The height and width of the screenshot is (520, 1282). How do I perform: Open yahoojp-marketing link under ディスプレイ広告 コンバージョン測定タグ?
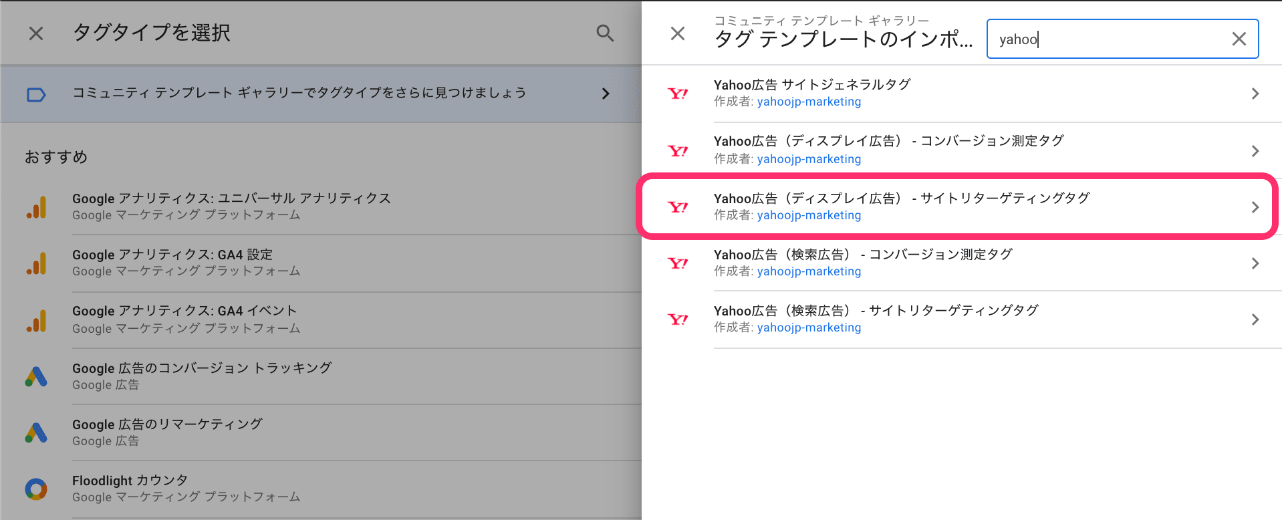pos(809,159)
